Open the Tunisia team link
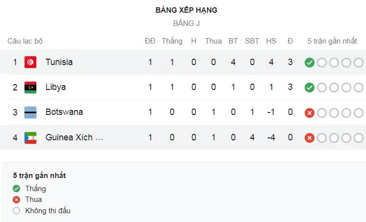 tap(59, 62)
